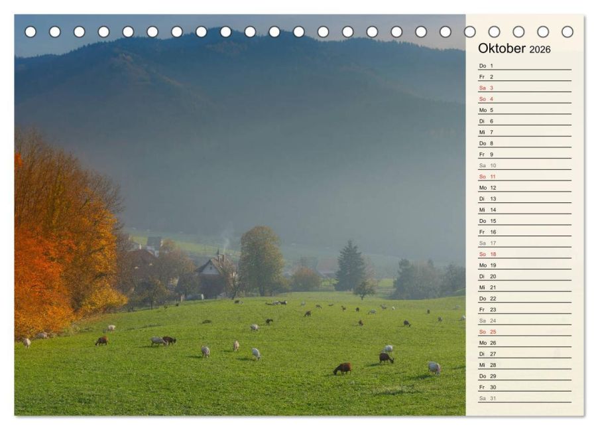
Task: Select the Do 1 date row
Action: (524, 66)
